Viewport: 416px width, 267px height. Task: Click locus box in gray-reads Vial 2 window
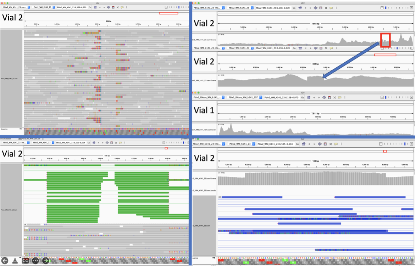click(72, 7)
